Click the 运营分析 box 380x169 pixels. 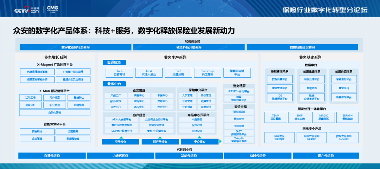(x=31, y=105)
